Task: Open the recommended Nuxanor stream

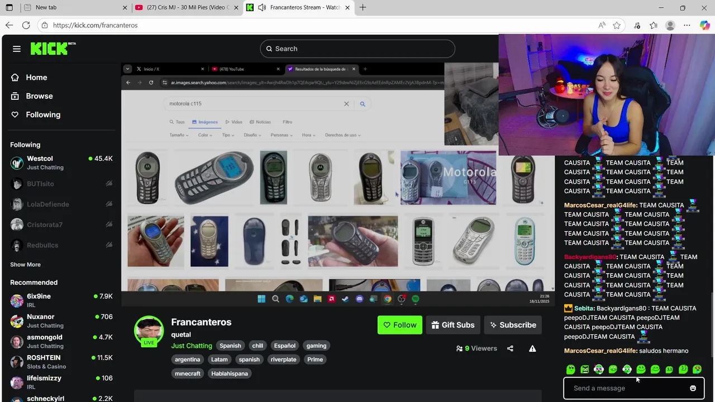Action: (x=61, y=321)
